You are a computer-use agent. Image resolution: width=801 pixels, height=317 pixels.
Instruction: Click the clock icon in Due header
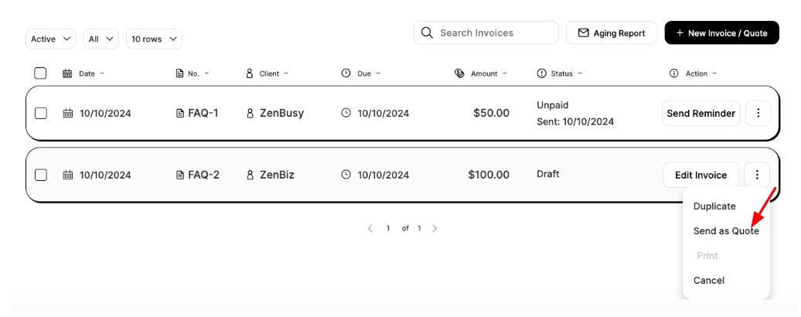click(x=346, y=73)
